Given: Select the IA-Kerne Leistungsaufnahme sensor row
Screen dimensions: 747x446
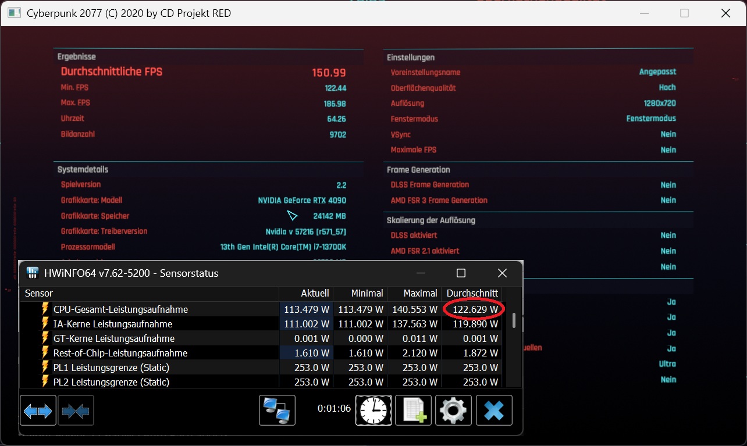Looking at the screenshot, I should pyautogui.click(x=261, y=323).
